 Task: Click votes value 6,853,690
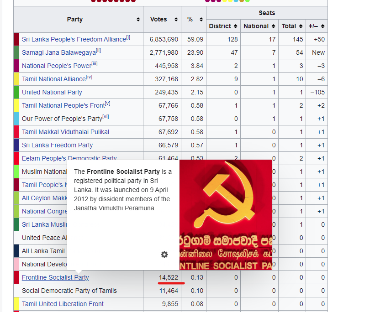click(x=164, y=39)
